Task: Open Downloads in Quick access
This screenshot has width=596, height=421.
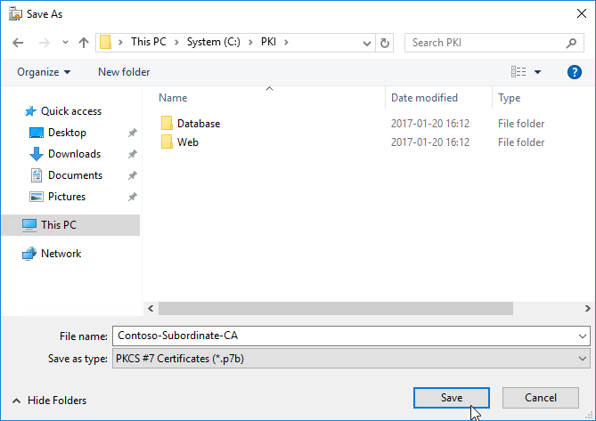Action: tap(74, 154)
